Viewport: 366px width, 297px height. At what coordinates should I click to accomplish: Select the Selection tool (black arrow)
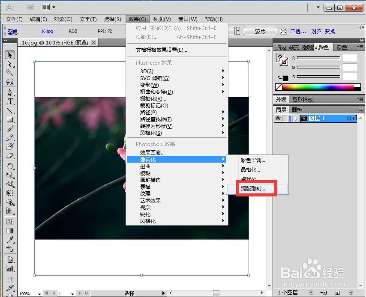pos(9,55)
